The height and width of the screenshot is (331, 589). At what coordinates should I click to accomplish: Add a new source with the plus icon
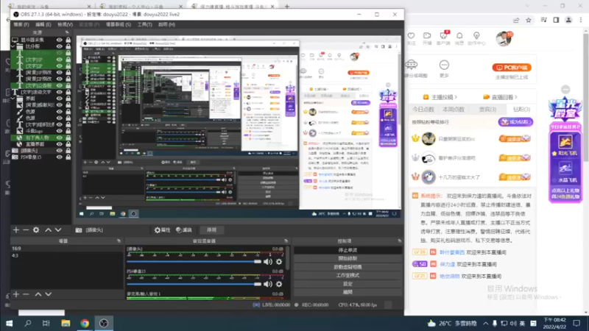coord(15,229)
